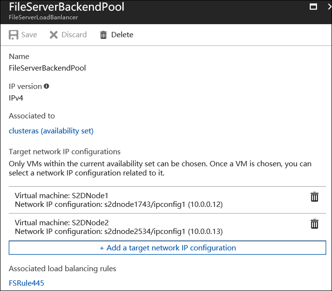This screenshot has width=332, height=291.
Task: Click the info icon beside IP version
Action: point(46,86)
